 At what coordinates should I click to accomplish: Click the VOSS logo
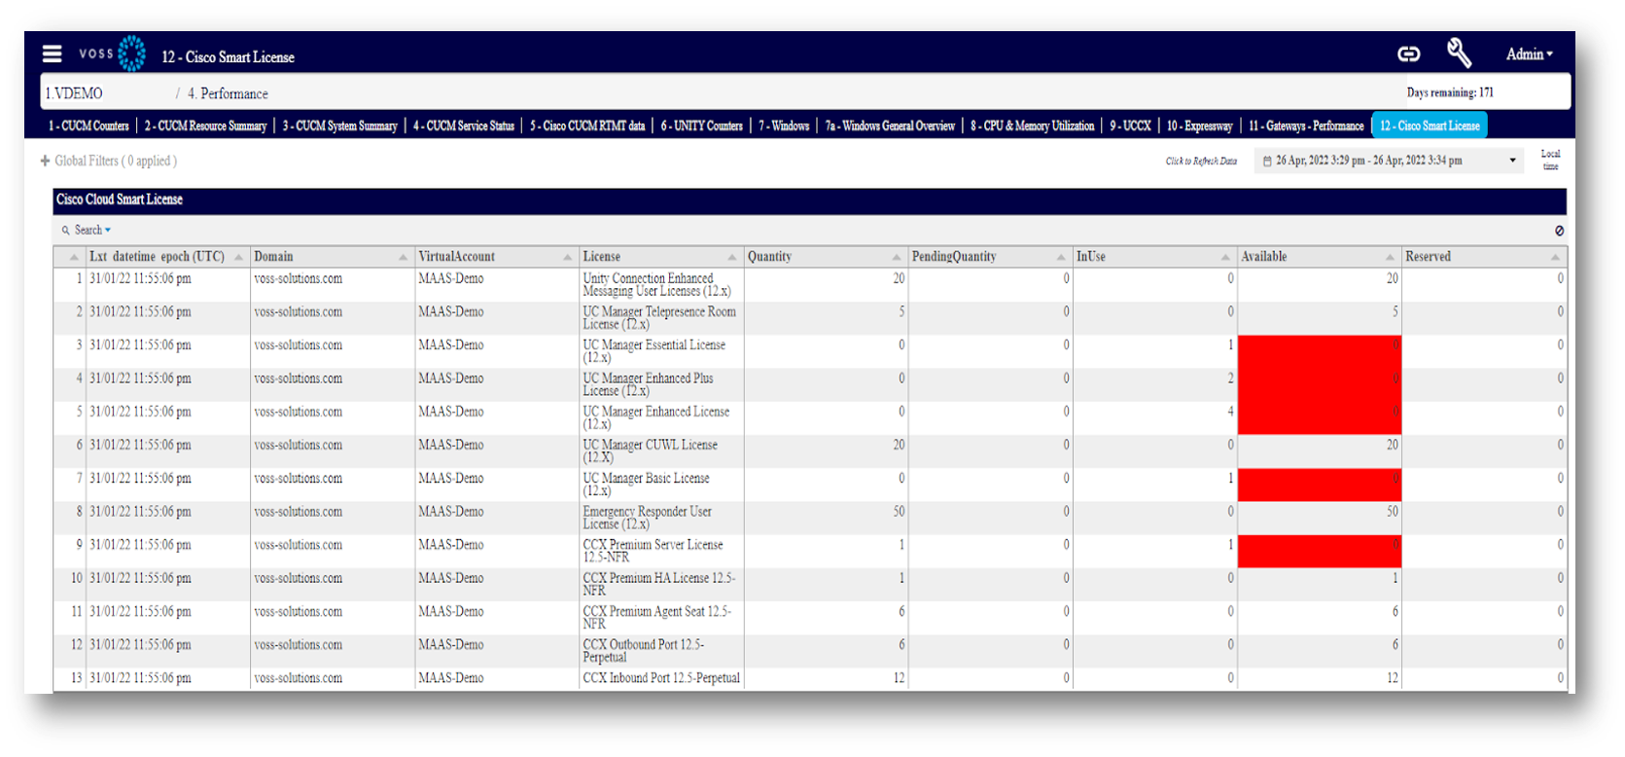tap(112, 54)
